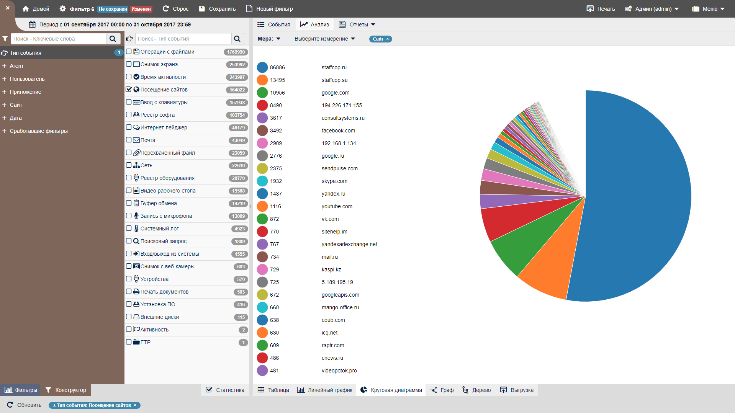Click the Статистика checkmark icon
Viewport: 735px width, 413px height.
click(209, 390)
